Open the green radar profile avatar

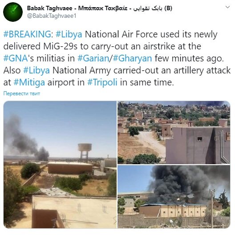tap(13, 12)
